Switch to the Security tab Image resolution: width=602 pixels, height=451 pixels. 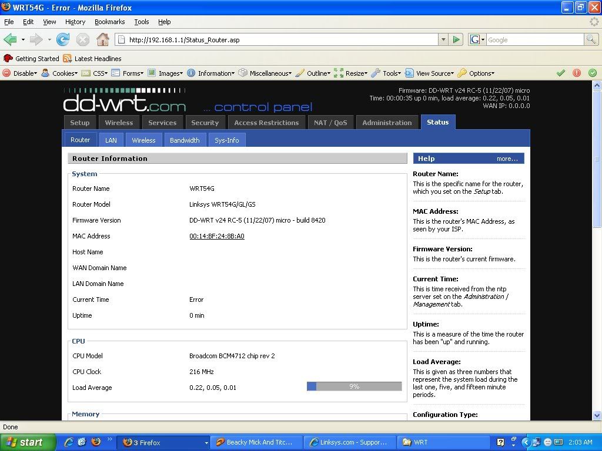(205, 123)
